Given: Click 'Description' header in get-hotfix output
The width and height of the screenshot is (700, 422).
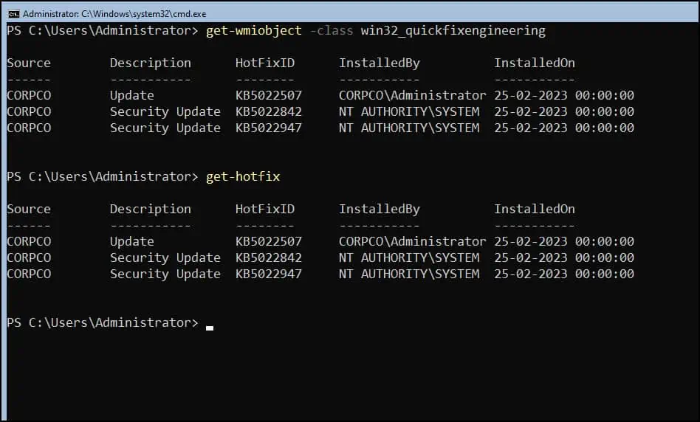Looking at the screenshot, I should [151, 210].
